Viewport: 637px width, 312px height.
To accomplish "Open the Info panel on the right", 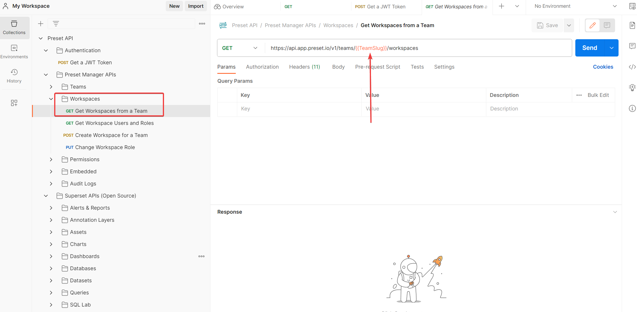I will click(x=632, y=108).
